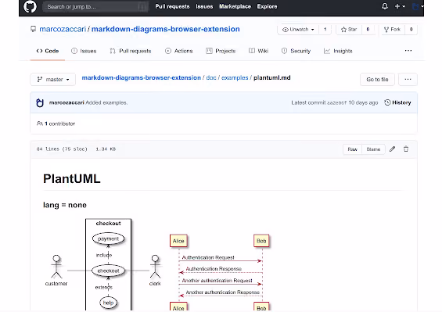Click the commit author avatar icon

tap(40, 102)
